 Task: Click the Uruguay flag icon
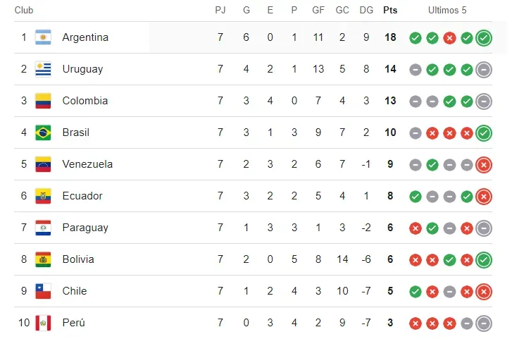43,69
